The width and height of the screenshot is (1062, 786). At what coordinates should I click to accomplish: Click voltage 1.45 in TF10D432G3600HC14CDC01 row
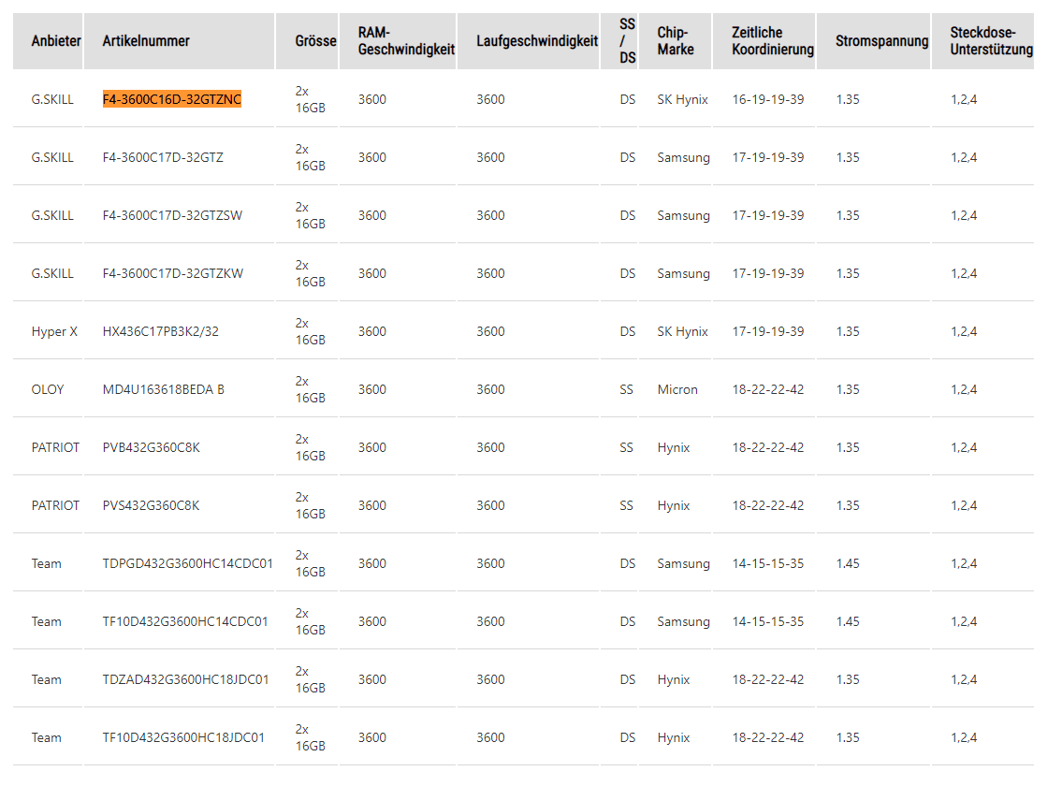coord(848,622)
